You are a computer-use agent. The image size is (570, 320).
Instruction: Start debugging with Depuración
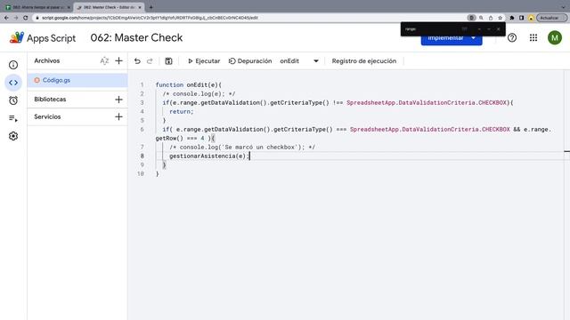pos(250,61)
